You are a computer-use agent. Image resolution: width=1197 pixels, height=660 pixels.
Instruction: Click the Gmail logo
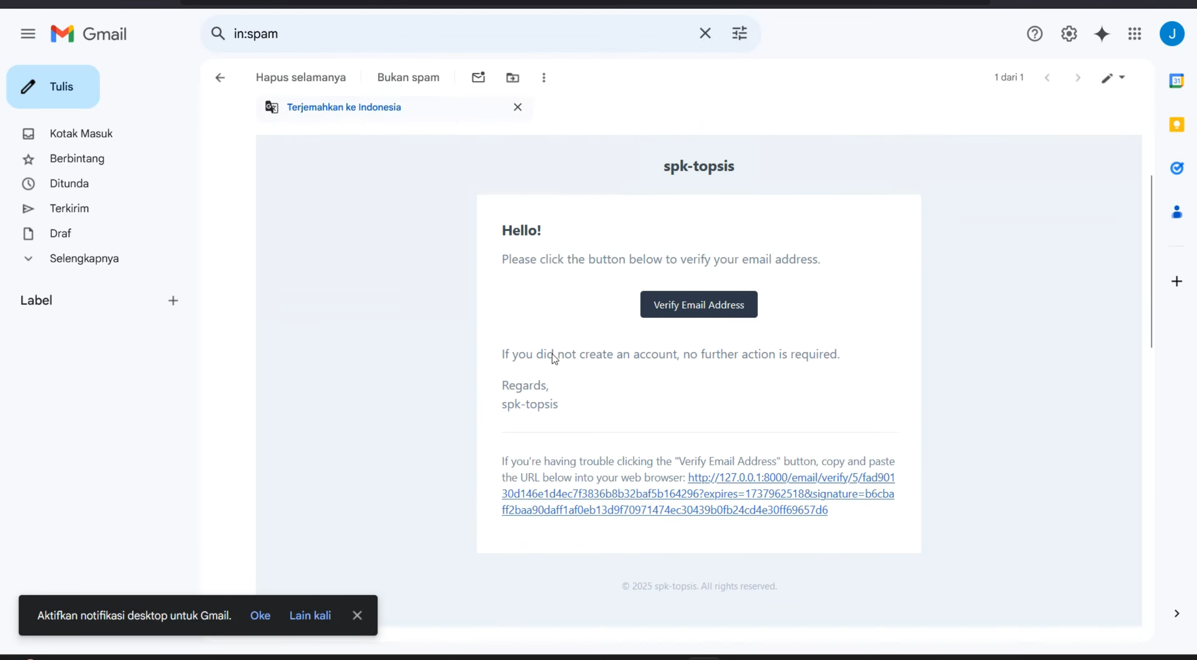88,34
